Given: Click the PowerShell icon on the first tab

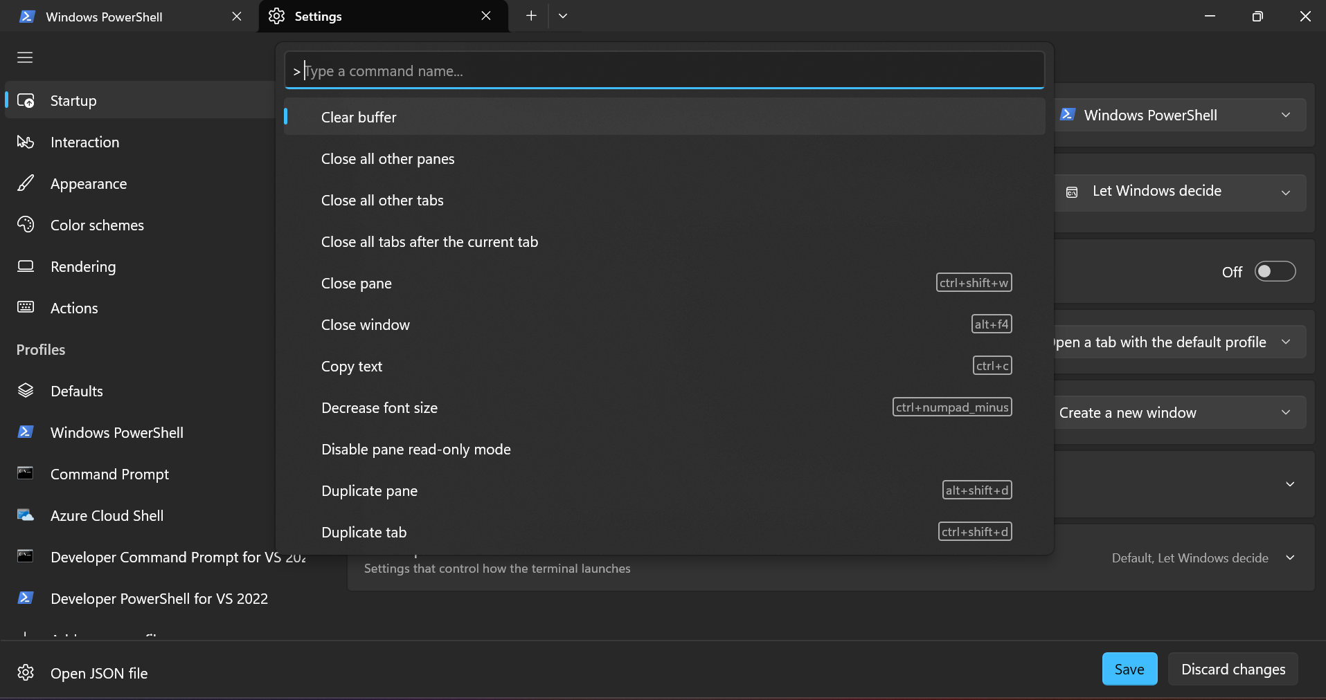Looking at the screenshot, I should pos(27,17).
